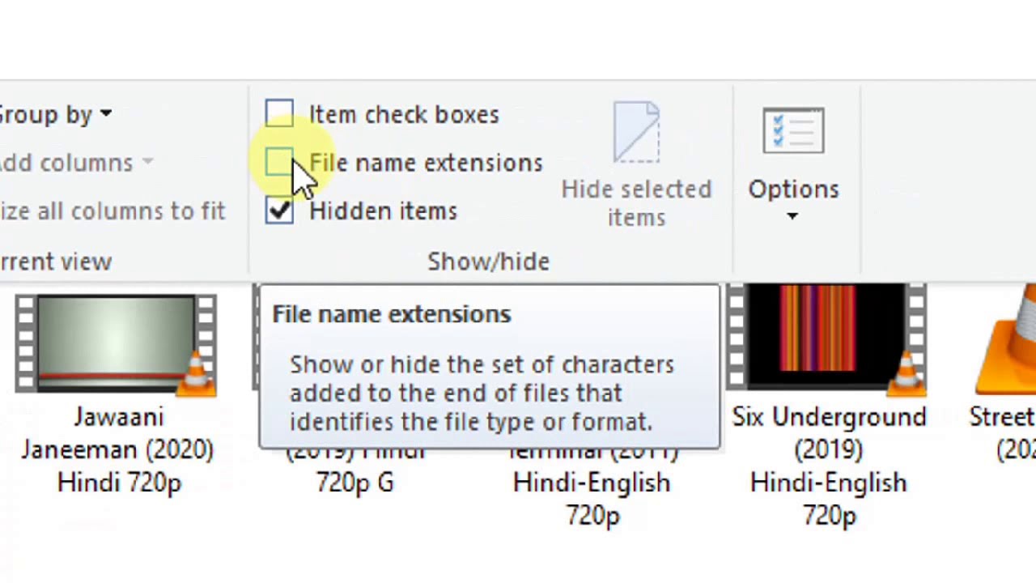Click the Jawaani Janeeman (2020) file name
The width and height of the screenshot is (1036, 583).
[x=118, y=433]
